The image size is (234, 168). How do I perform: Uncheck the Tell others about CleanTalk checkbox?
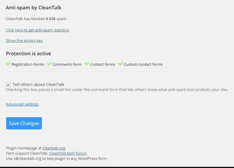(x=8, y=85)
